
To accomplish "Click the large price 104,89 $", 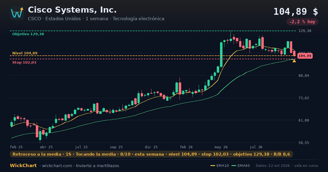I will [x=296, y=11].
